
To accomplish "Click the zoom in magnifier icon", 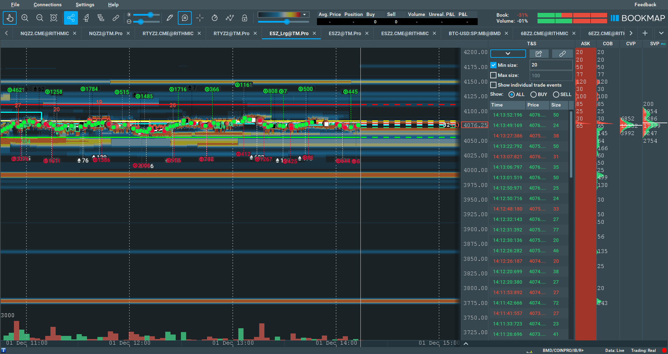I will [25, 18].
